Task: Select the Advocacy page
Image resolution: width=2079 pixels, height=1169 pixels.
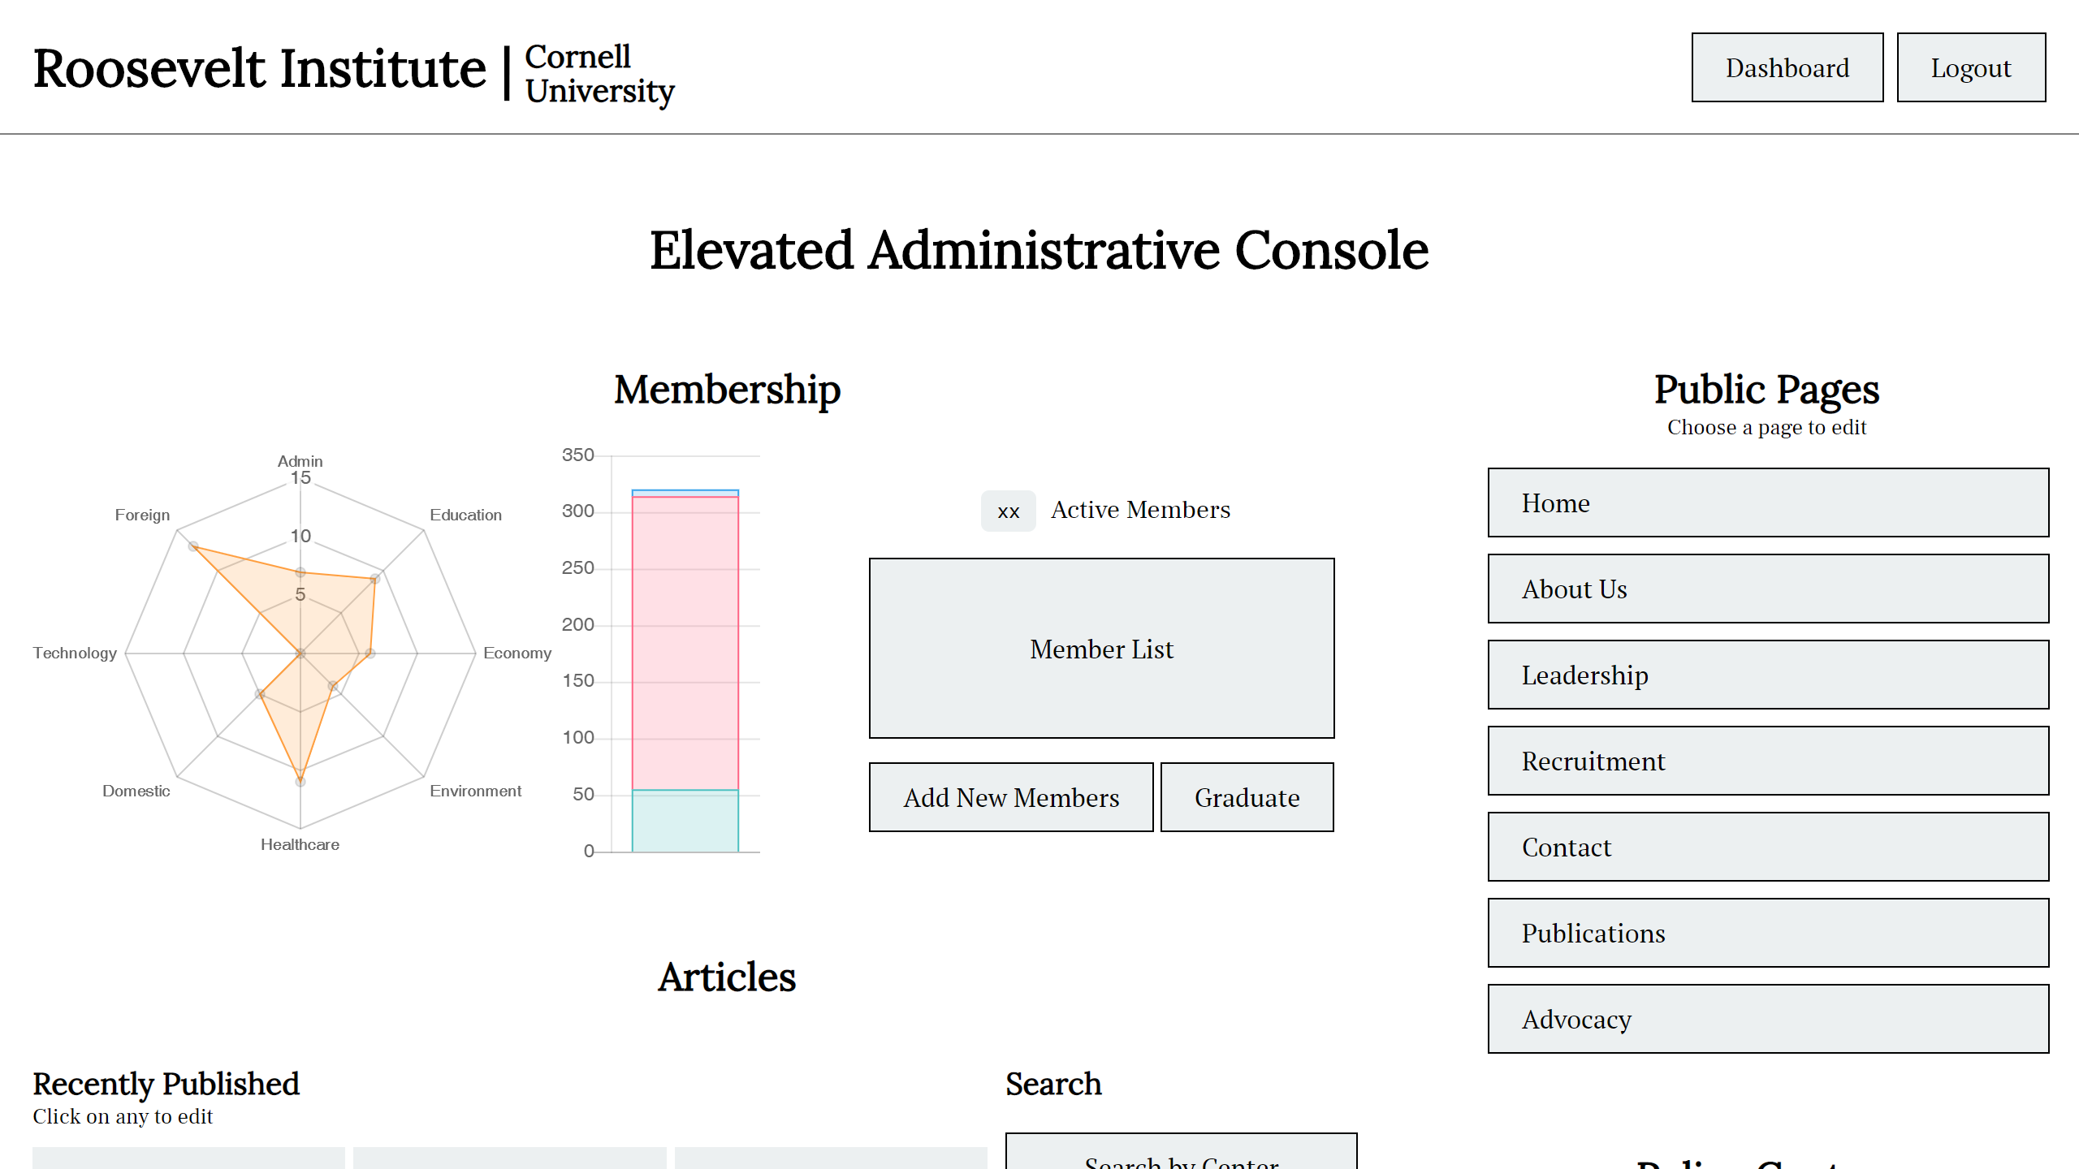Action: [x=1768, y=1019]
